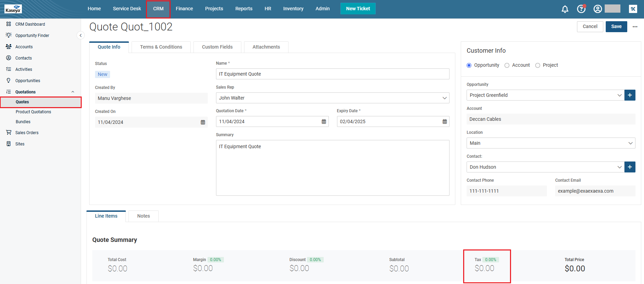Click the New Ticket button
This screenshot has height=284, width=644.
point(358,9)
